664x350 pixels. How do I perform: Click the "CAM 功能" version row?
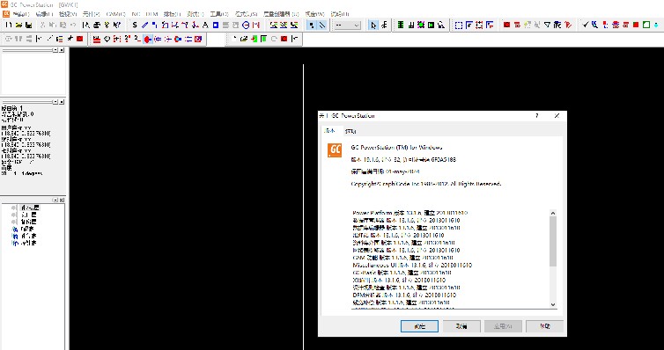[x=403, y=258]
